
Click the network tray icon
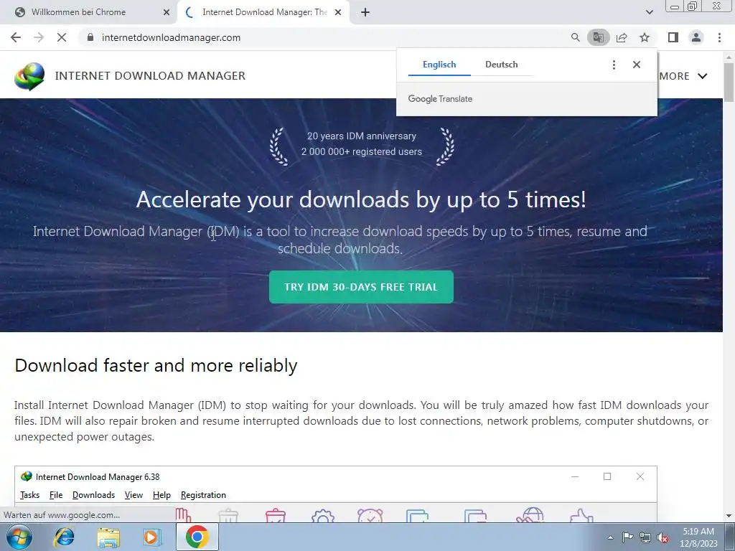pyautogui.click(x=645, y=537)
